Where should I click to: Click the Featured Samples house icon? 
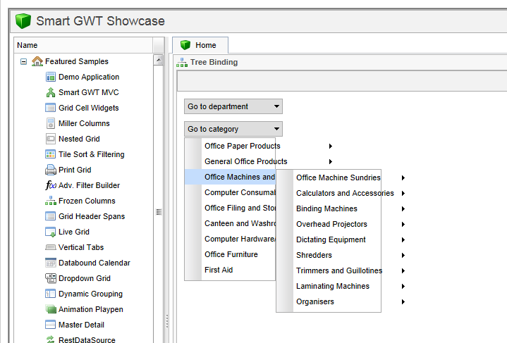coord(37,61)
